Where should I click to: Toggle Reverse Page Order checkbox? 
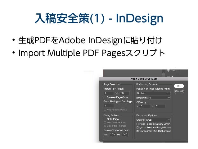pos(105,97)
